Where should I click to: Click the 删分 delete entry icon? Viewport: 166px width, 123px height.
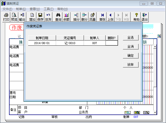(x=84, y=17)
